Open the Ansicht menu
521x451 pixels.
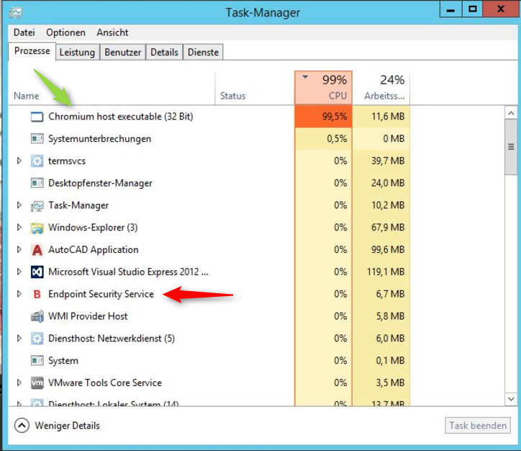click(x=112, y=32)
